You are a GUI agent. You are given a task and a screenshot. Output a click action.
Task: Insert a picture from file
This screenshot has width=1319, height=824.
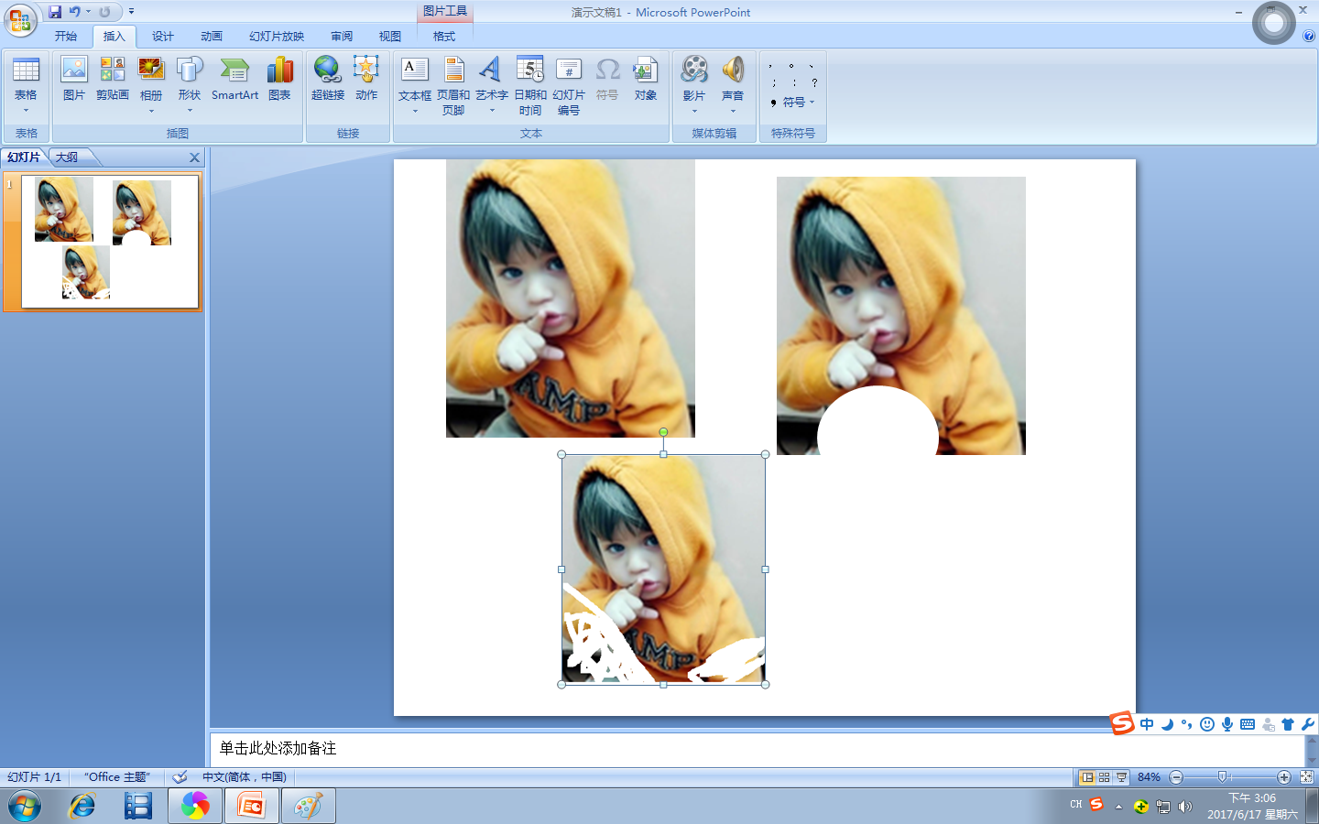point(74,79)
